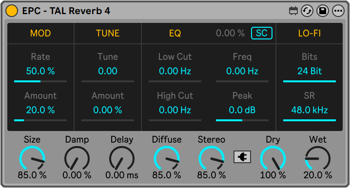Viewport: 350px width, 188px height.
Task: Click the EQ Freq 0.00 Hz value
Action: click(x=242, y=71)
